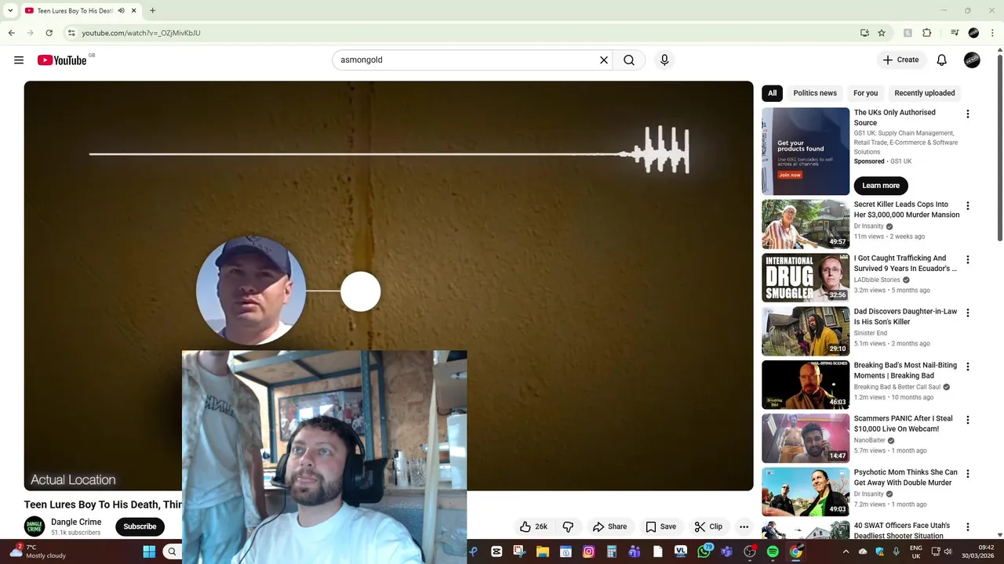Open weather widget showing 7°C
Viewport: 1004px width, 564px height.
click(x=39, y=552)
